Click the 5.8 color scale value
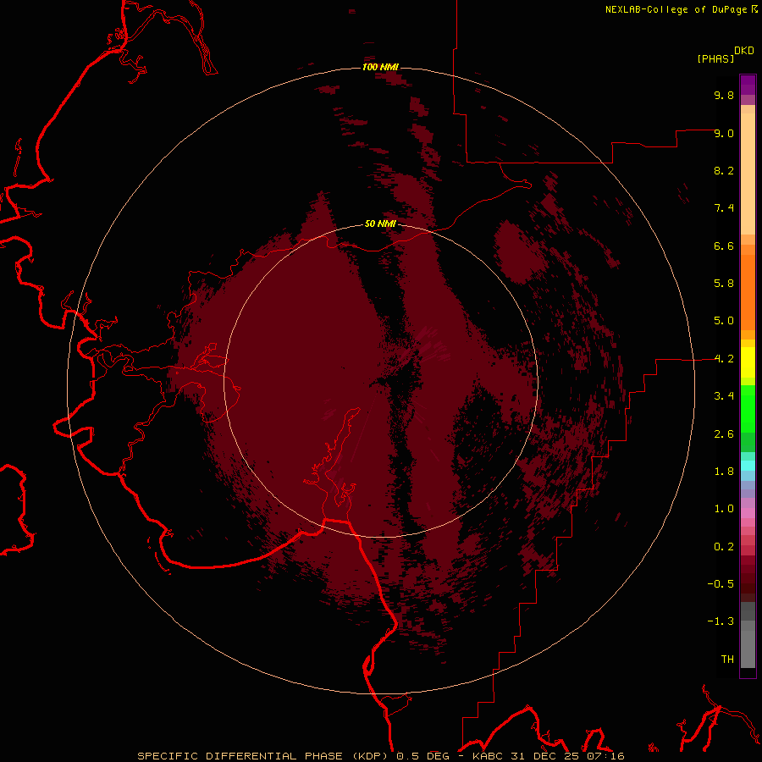Image resolution: width=762 pixels, height=762 pixels. 724,284
